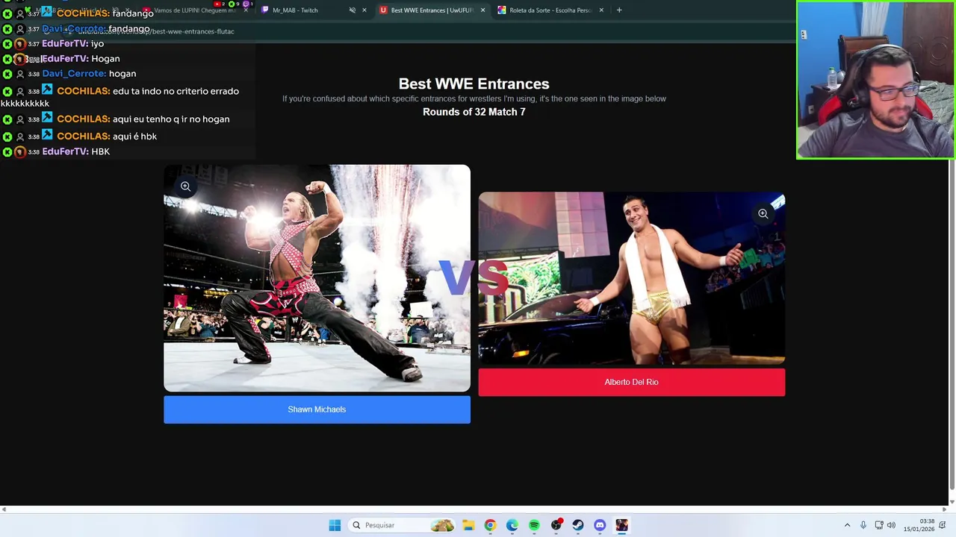The width and height of the screenshot is (956, 537).
Task: Click the microphone tray icon
Action: coord(863,525)
